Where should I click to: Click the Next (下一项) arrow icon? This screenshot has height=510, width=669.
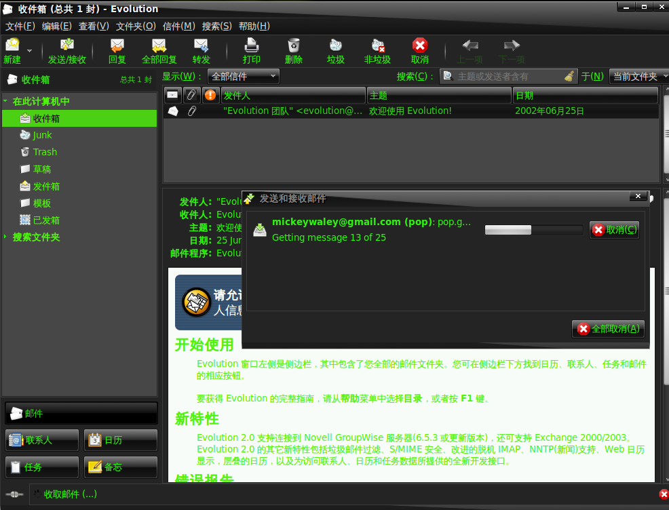tap(512, 45)
